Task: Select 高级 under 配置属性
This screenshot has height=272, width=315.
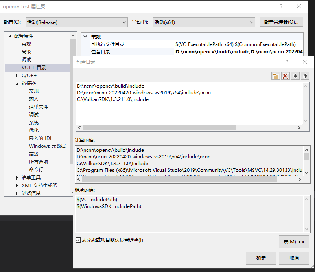Action: (x=26, y=52)
